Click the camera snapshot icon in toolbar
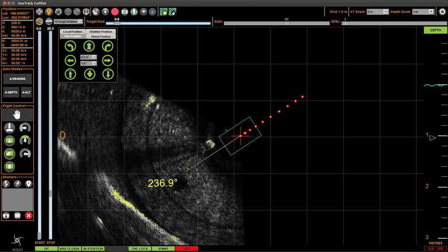Viewport: 448px width, 252px height. 124,12
